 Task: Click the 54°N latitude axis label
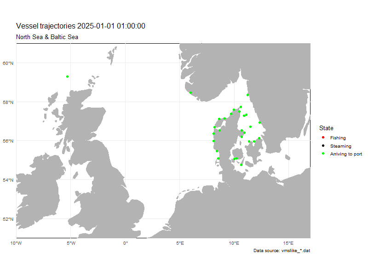8,180
